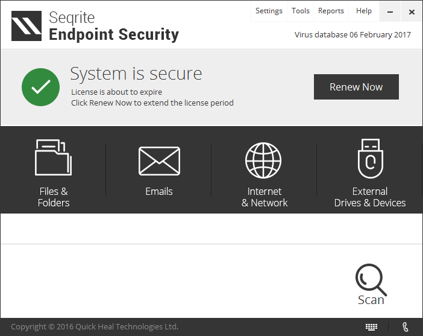Screen dimensions: 423x336
Task: Click the Quick Heal copyright text
Action: click(95, 327)
